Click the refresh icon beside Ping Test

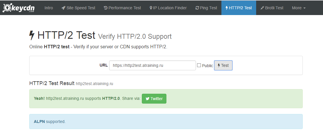click(197, 8)
